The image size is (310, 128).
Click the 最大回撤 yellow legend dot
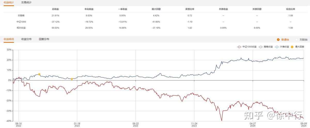tap(292, 47)
